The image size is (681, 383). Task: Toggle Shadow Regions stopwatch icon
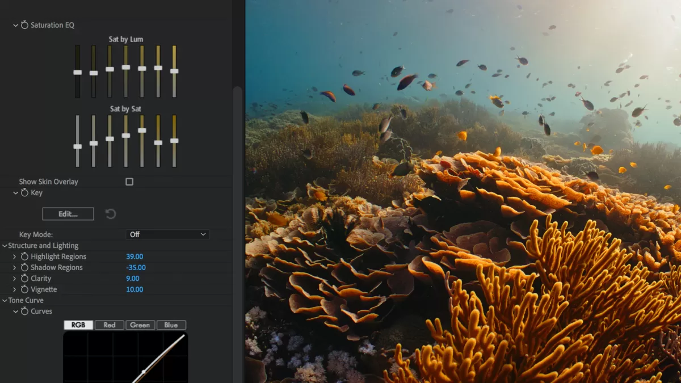24,267
